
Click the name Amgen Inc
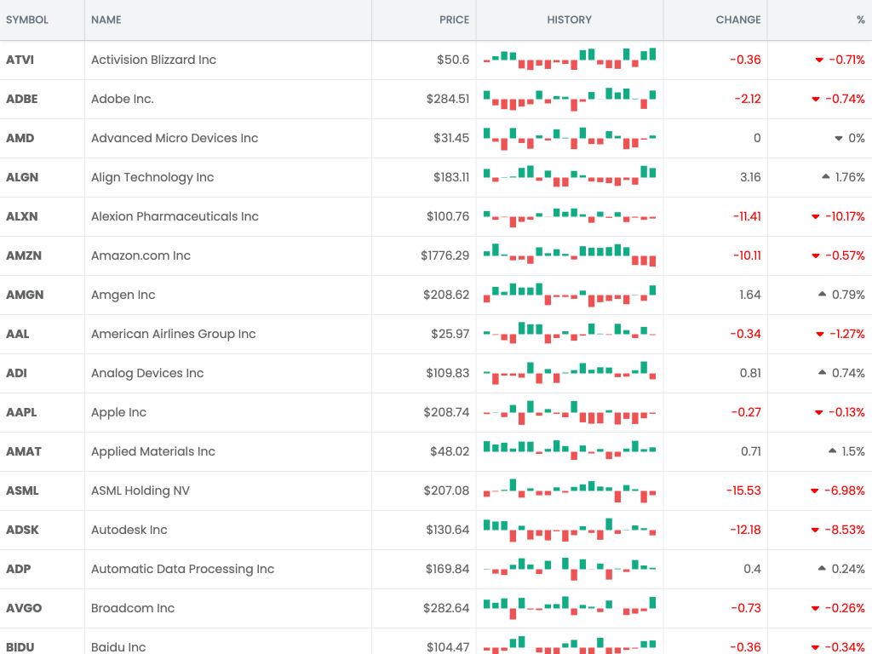click(123, 295)
